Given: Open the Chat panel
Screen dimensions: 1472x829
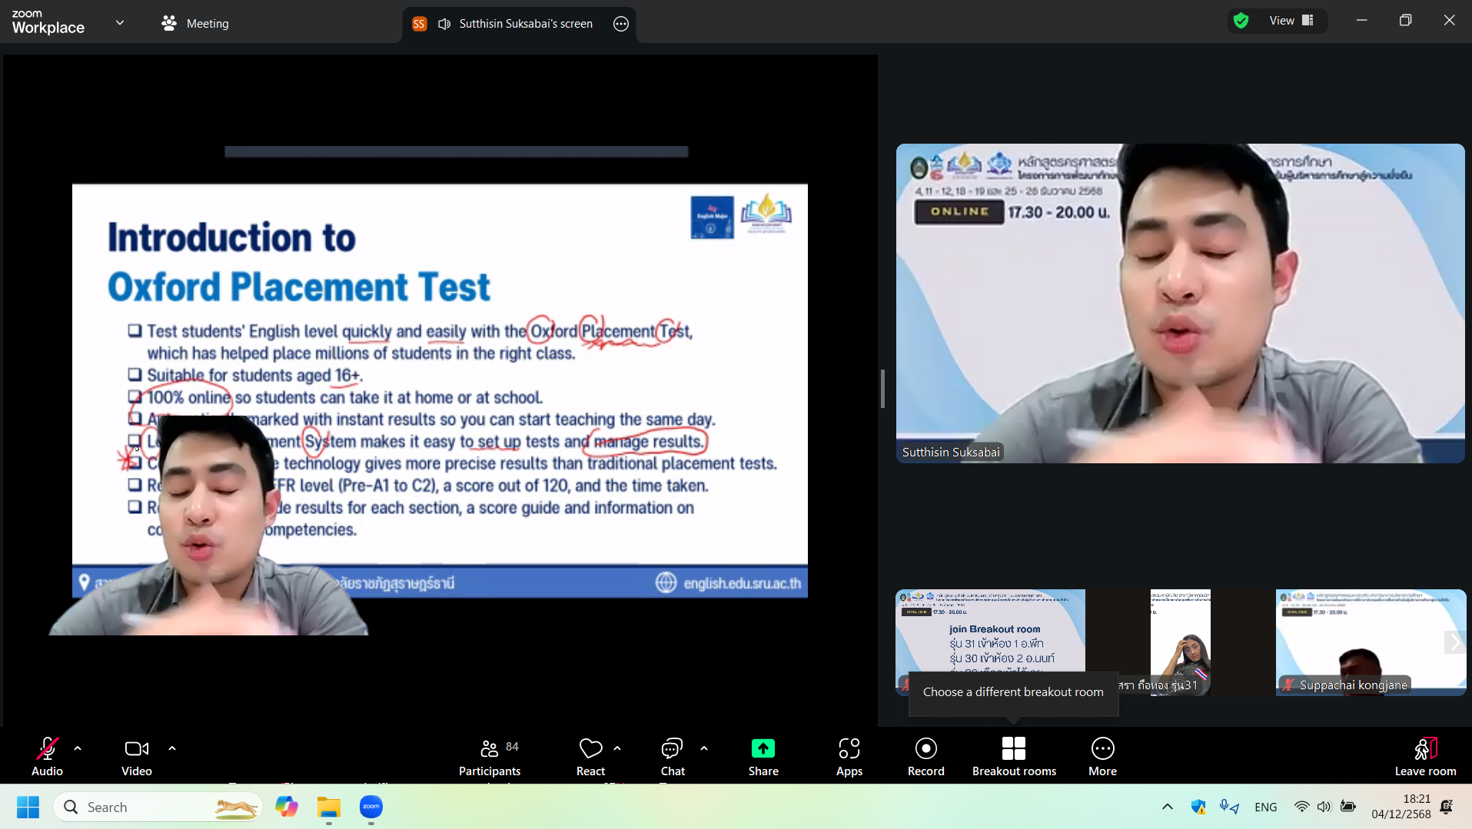Looking at the screenshot, I should coord(672,756).
